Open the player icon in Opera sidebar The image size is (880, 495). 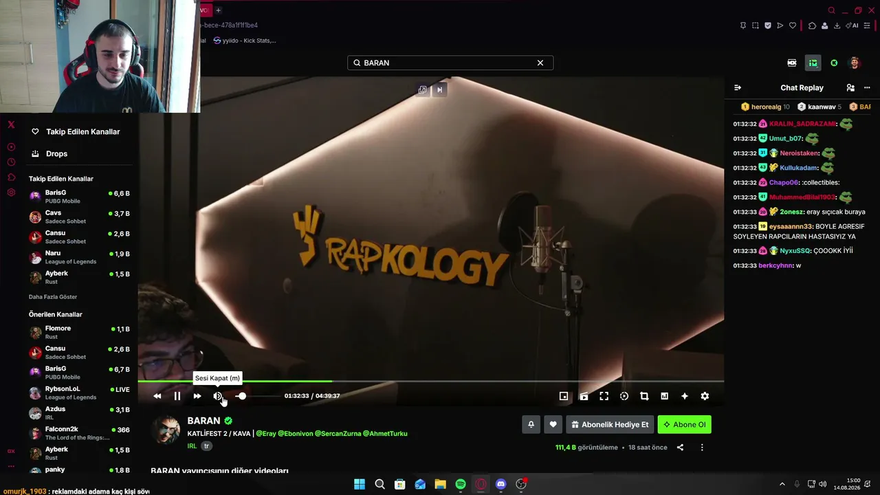point(11,147)
